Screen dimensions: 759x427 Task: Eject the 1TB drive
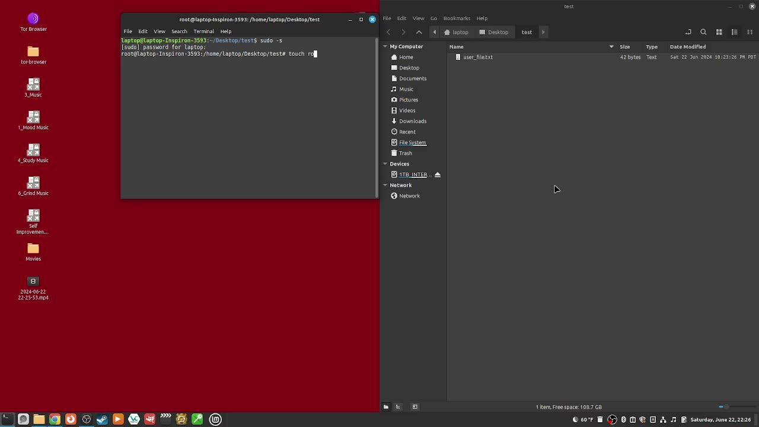(x=438, y=174)
